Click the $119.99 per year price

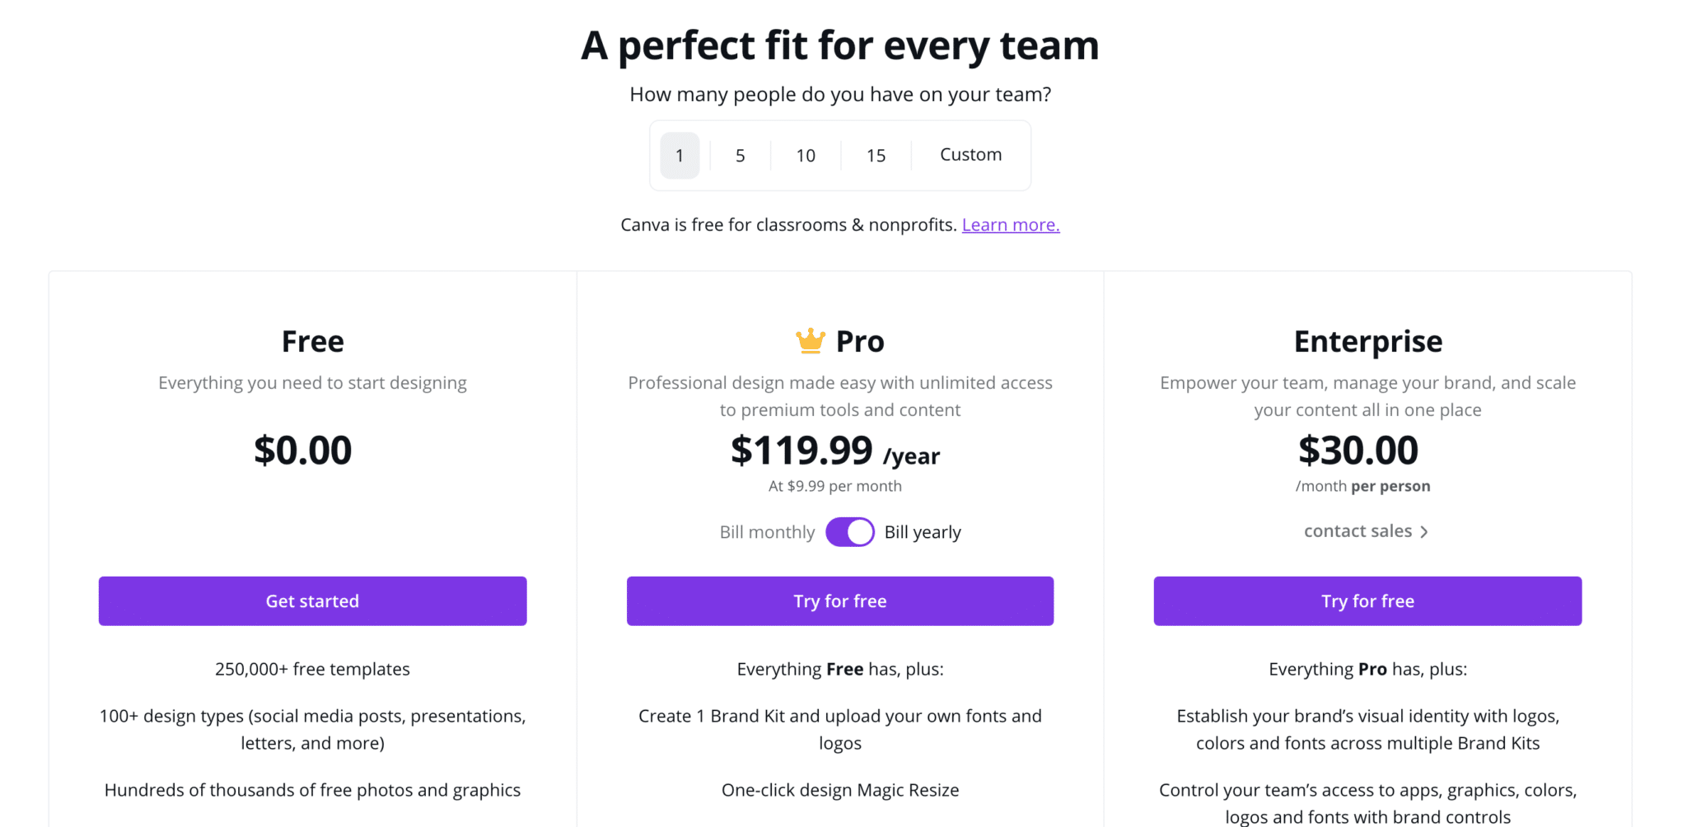click(x=835, y=451)
